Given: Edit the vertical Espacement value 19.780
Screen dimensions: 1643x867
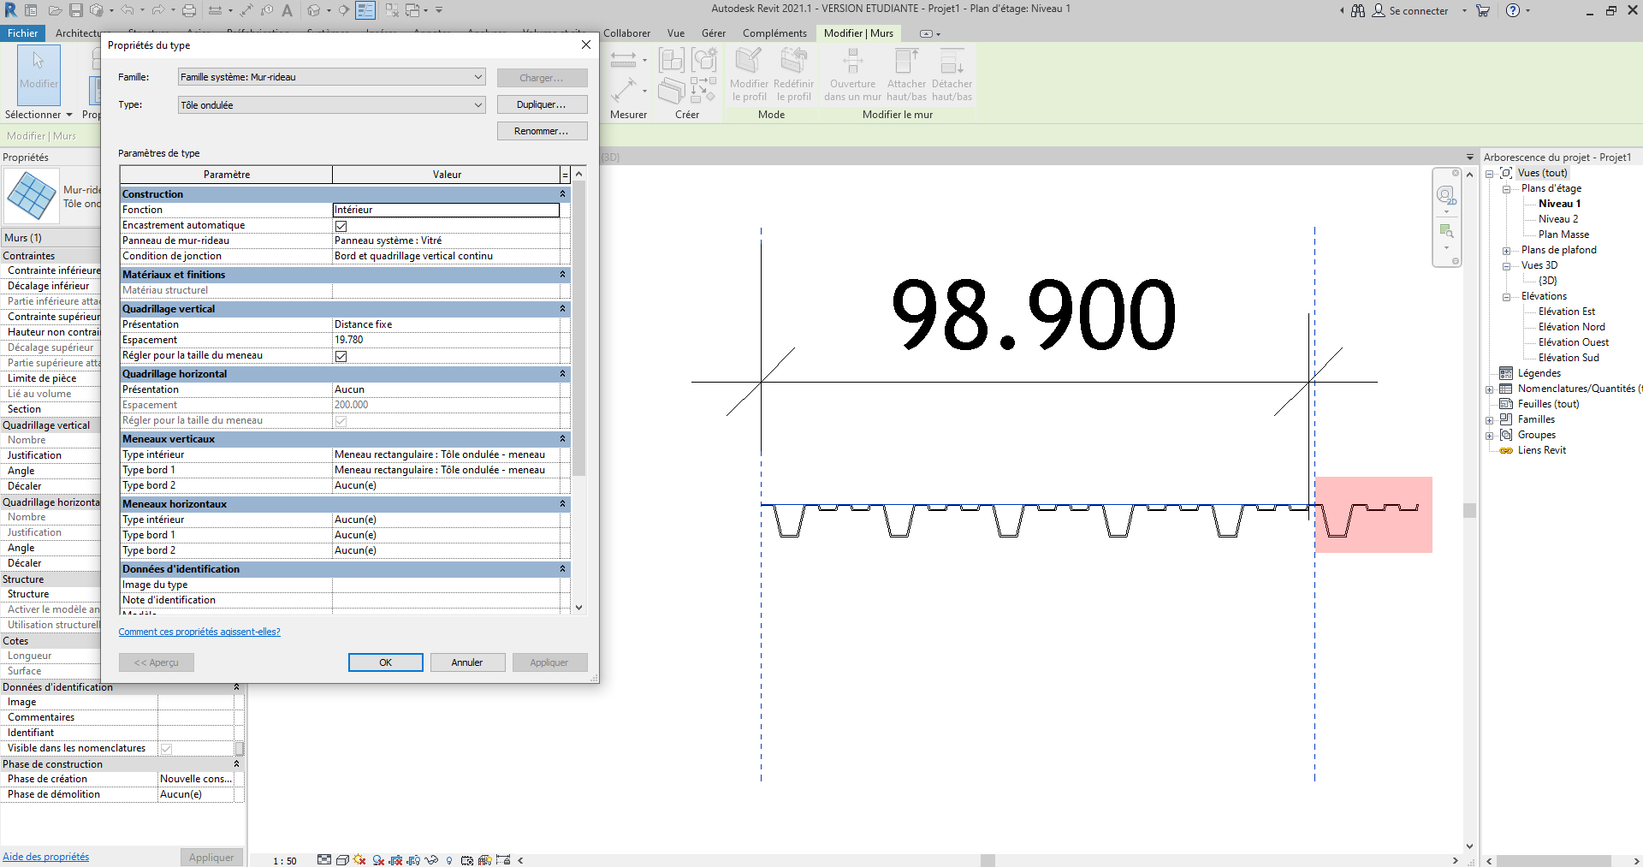Looking at the screenshot, I should point(446,340).
